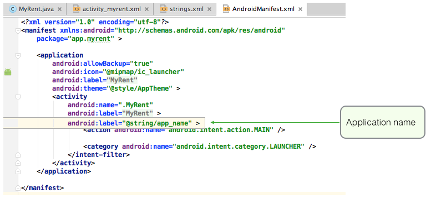
Task: Collapse the opening manifest tag fold marker
Action: pos(18,30)
